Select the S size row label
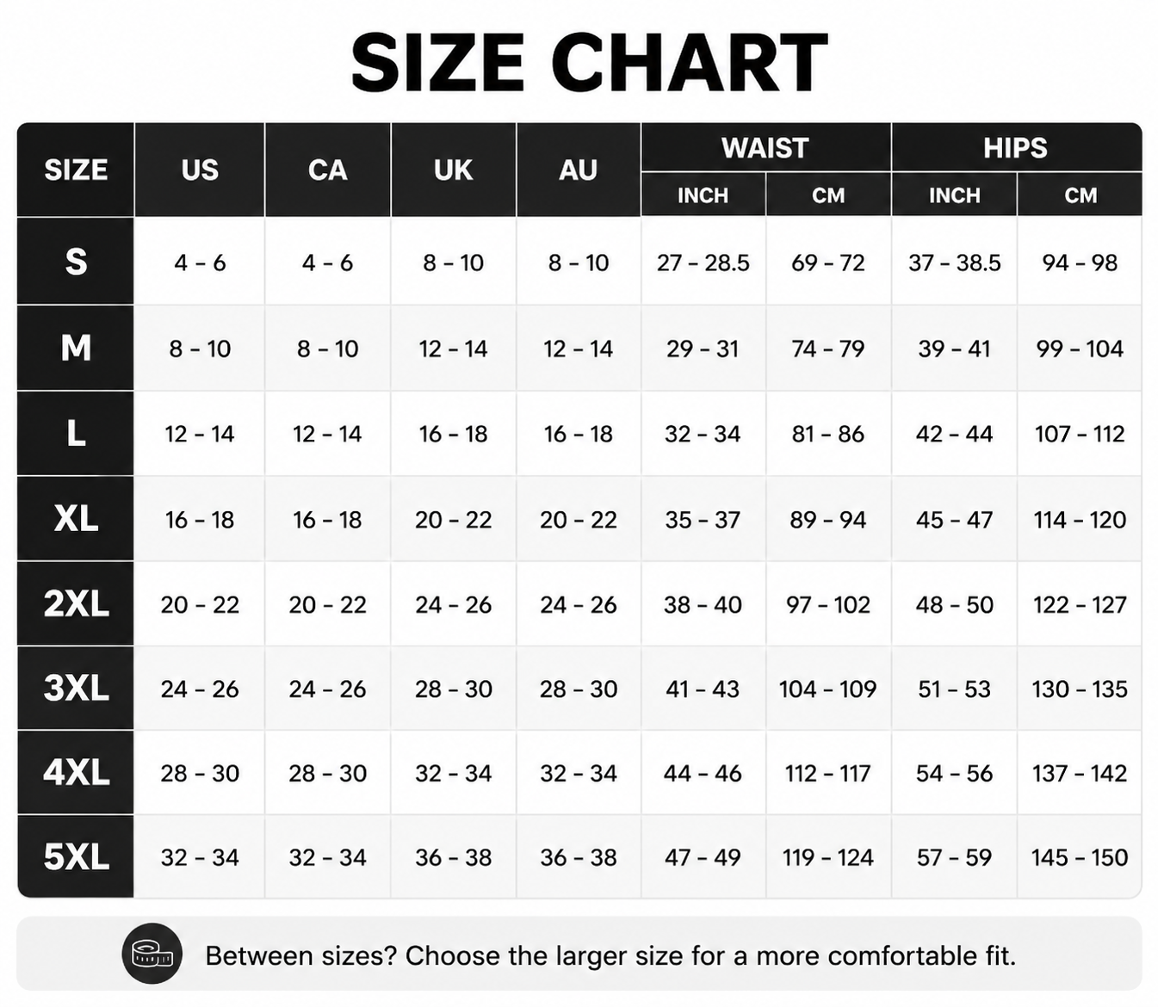Screen dimensions: 1158x1007 76,261
